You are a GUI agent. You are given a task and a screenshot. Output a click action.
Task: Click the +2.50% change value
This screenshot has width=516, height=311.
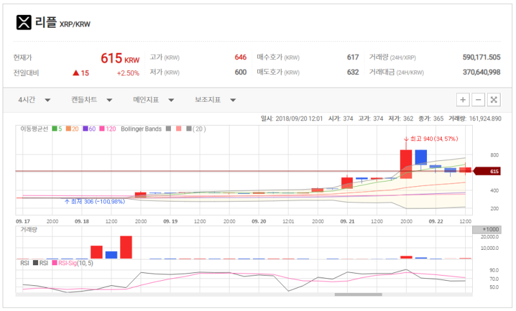pos(128,73)
